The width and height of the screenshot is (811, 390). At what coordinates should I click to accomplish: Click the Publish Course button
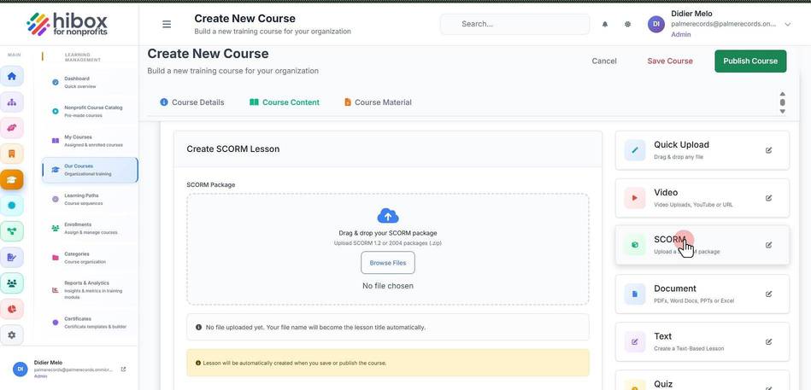(750, 61)
